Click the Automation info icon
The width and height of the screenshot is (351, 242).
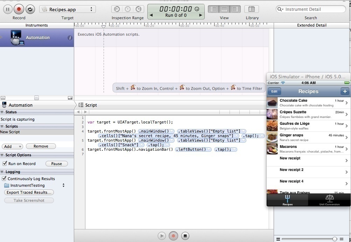[x=70, y=37]
